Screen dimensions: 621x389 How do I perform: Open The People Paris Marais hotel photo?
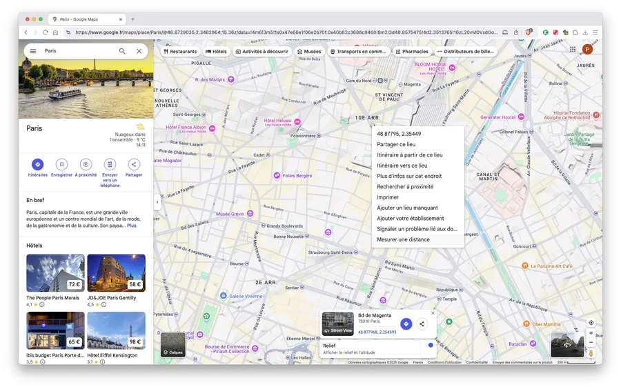[55, 273]
